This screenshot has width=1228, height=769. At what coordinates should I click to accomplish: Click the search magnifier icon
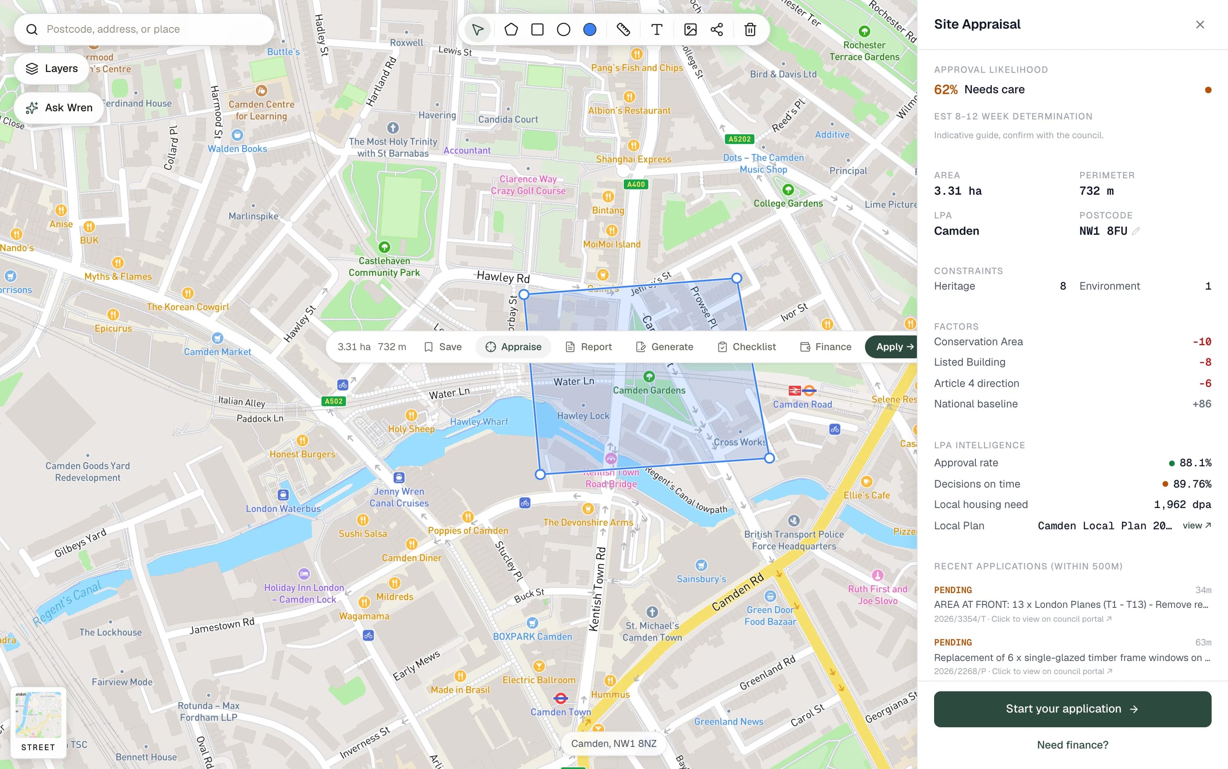pos(32,29)
